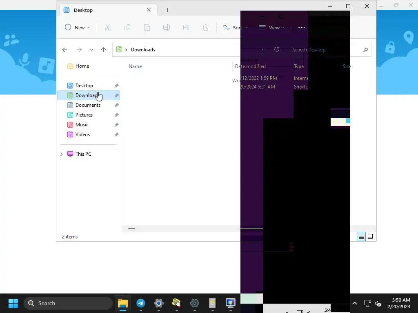Switch to Large icons view layout
This screenshot has width=418, height=313.
(x=370, y=236)
